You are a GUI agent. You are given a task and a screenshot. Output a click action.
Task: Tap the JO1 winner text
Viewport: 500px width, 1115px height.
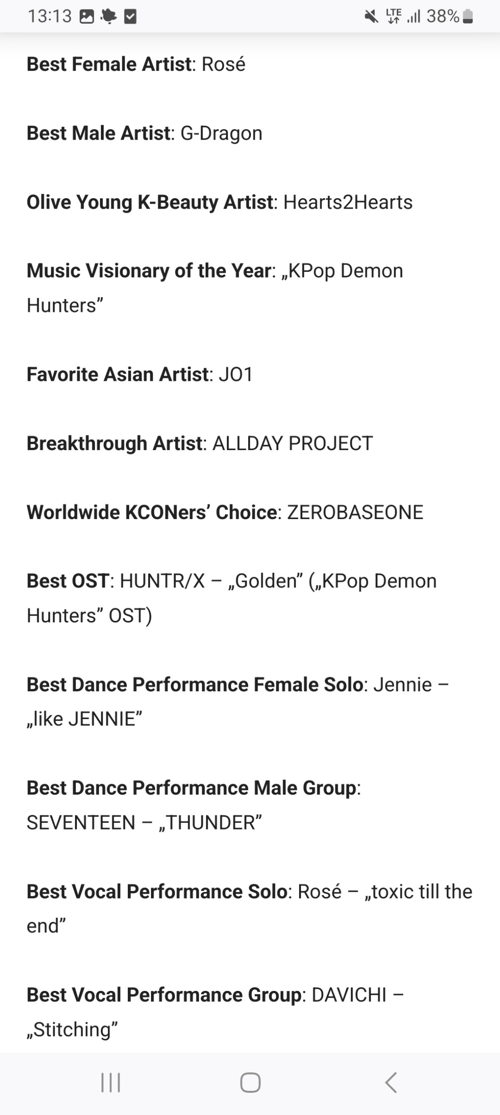pyautogui.click(x=235, y=374)
